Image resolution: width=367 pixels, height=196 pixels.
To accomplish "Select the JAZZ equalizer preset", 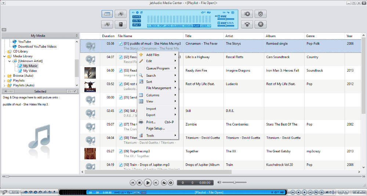I will pyautogui.click(x=168, y=26).
